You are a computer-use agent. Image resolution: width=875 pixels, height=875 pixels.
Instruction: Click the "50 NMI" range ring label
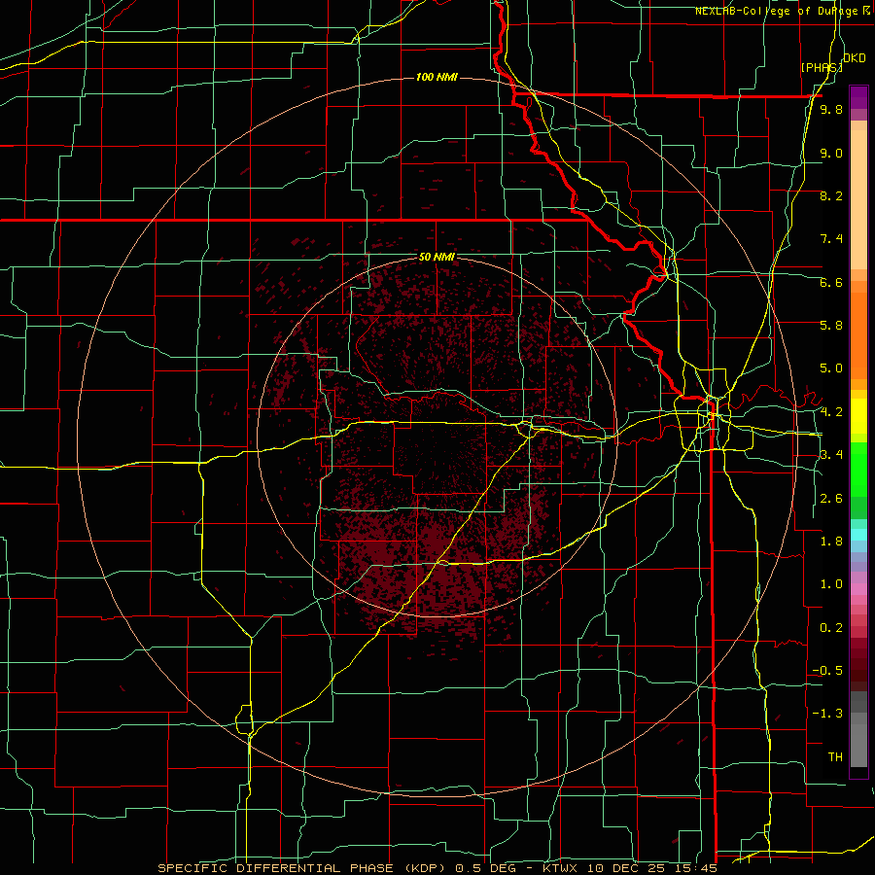[437, 258]
